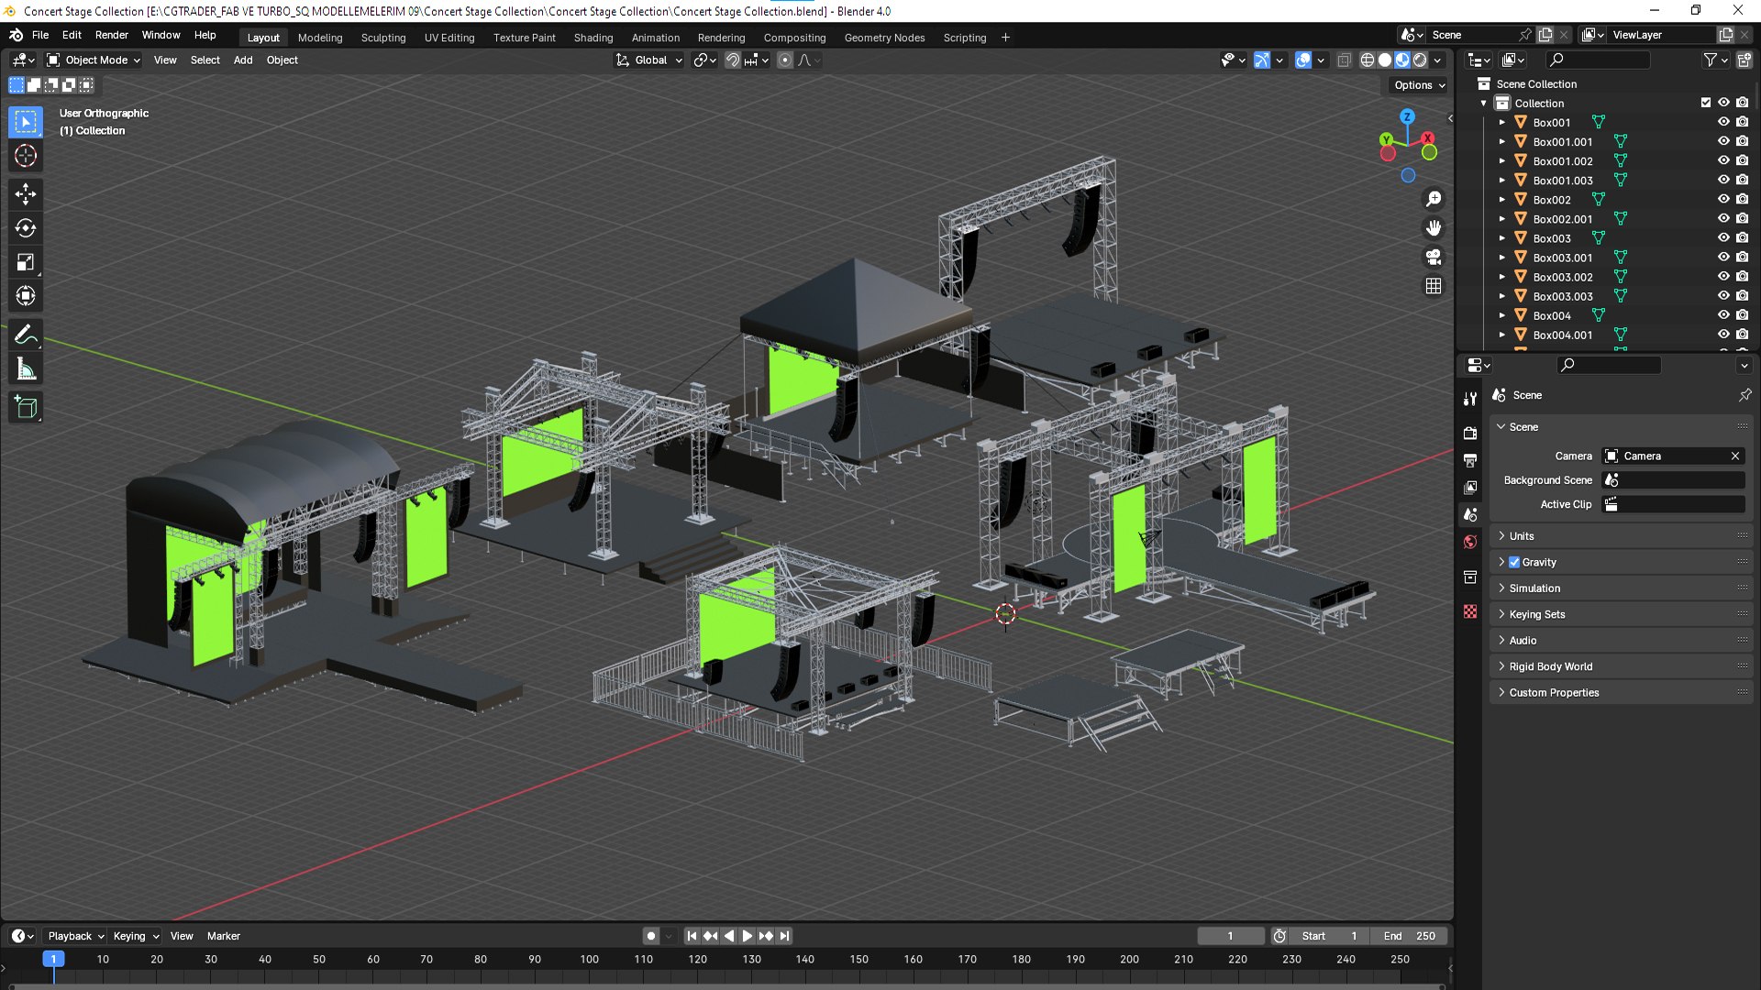
Task: Play the animation forward
Action: click(x=748, y=936)
